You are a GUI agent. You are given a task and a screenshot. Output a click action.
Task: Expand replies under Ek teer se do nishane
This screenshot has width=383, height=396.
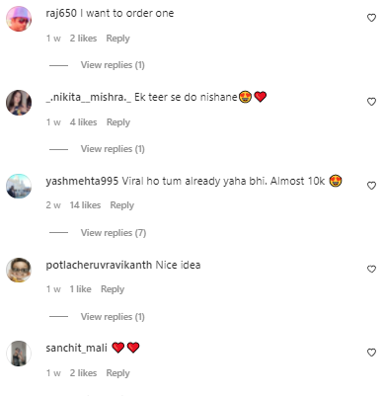[113, 149]
